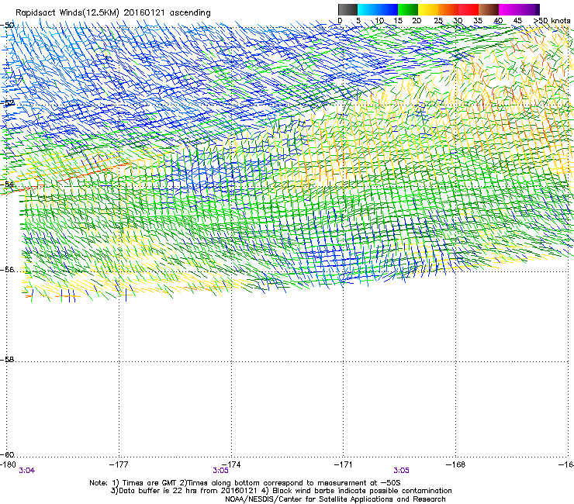This screenshot has height=504, width=574.
Task: Click the NOAA/NESDIS credit line
Action: (335, 499)
